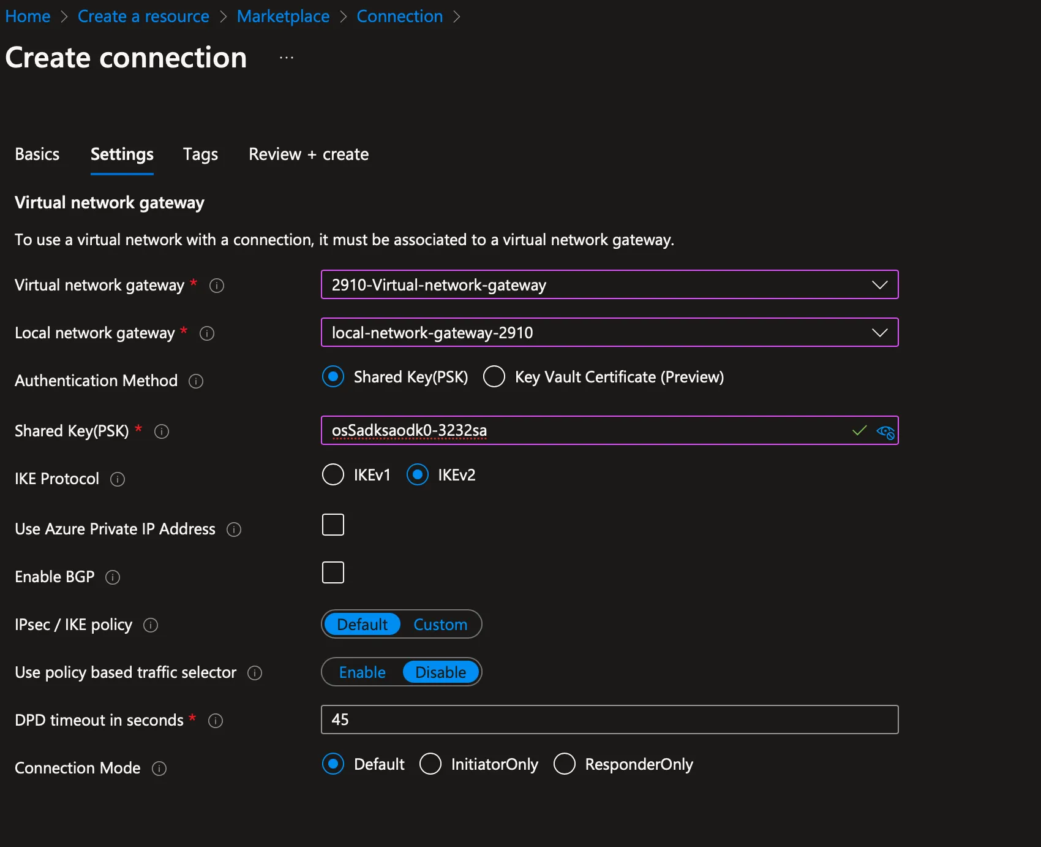The image size is (1041, 847).
Task: Click the info icon beside IKE Protocol
Action: [117, 479]
